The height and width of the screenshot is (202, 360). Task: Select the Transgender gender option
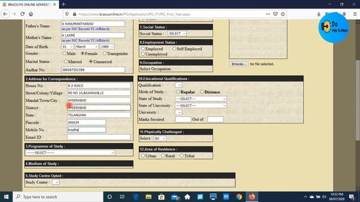[x=105, y=53]
